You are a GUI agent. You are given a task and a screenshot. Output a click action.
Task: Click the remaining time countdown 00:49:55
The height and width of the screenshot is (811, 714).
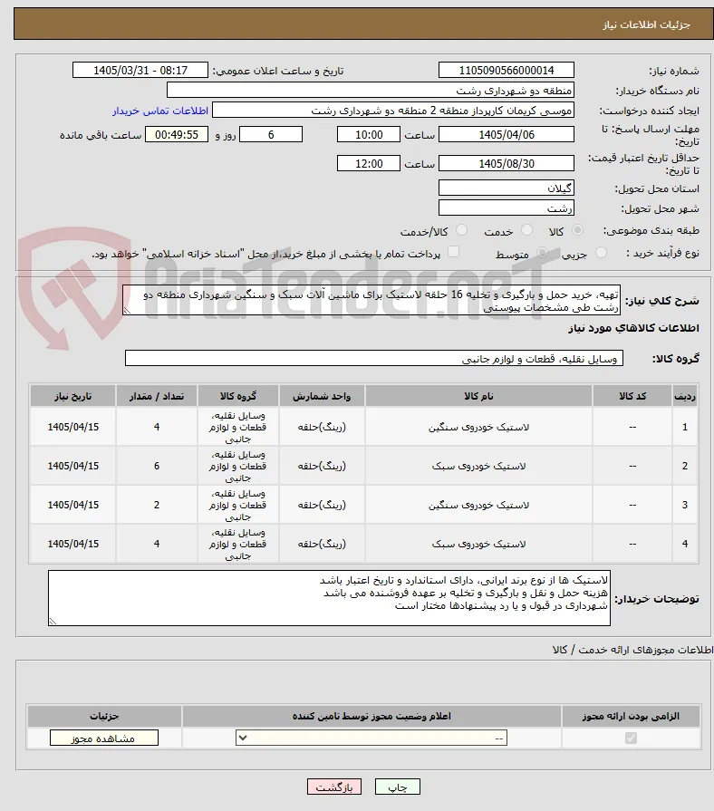pyautogui.click(x=177, y=134)
